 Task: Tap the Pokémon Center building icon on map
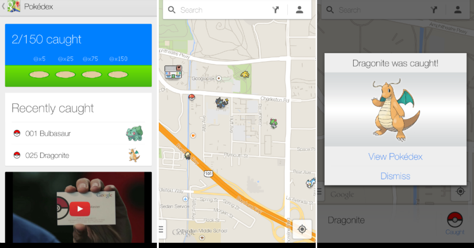click(173, 72)
